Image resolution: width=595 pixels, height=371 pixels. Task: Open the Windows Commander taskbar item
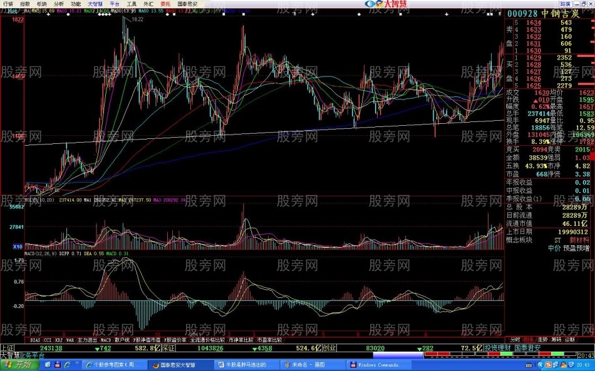(376, 364)
